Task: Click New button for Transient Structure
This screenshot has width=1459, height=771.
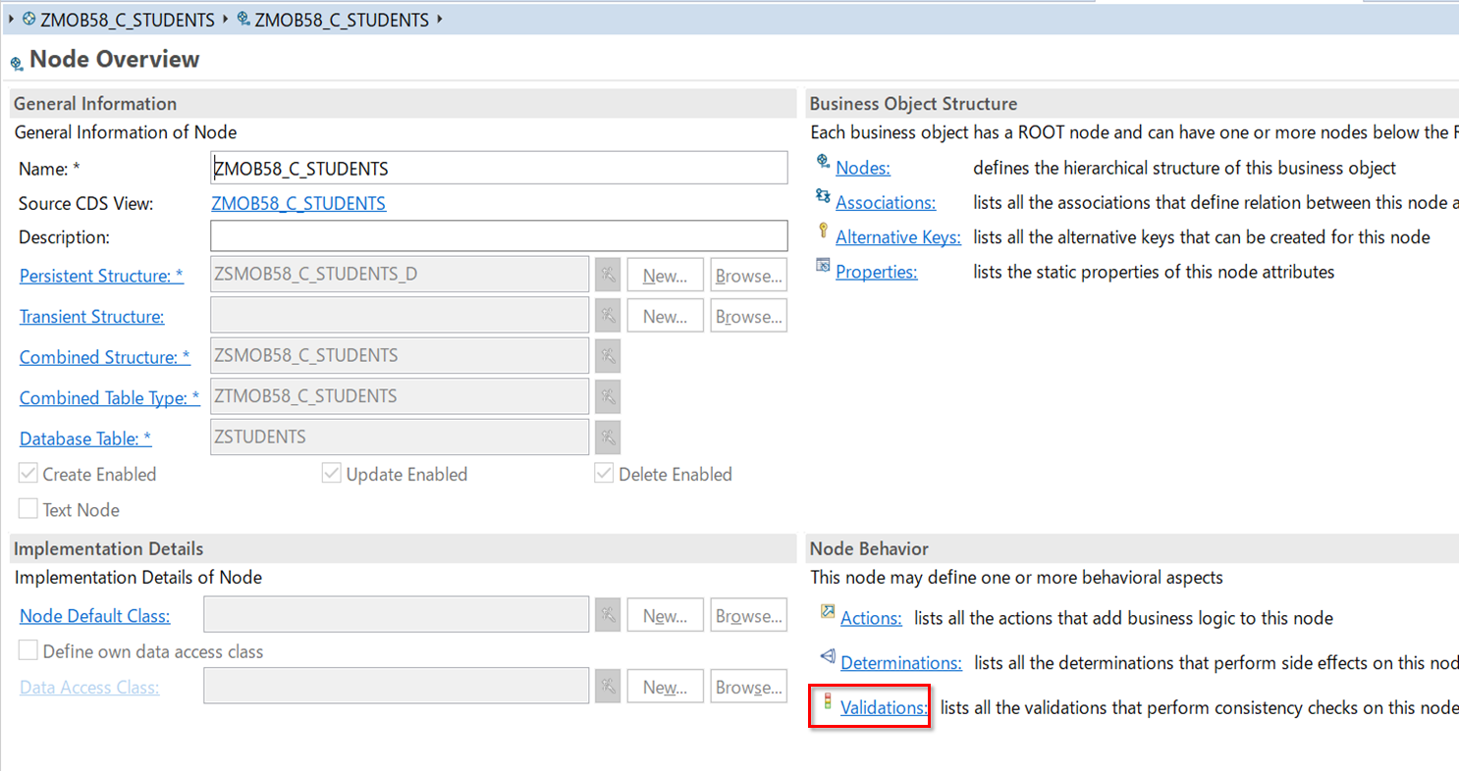Action: click(666, 317)
